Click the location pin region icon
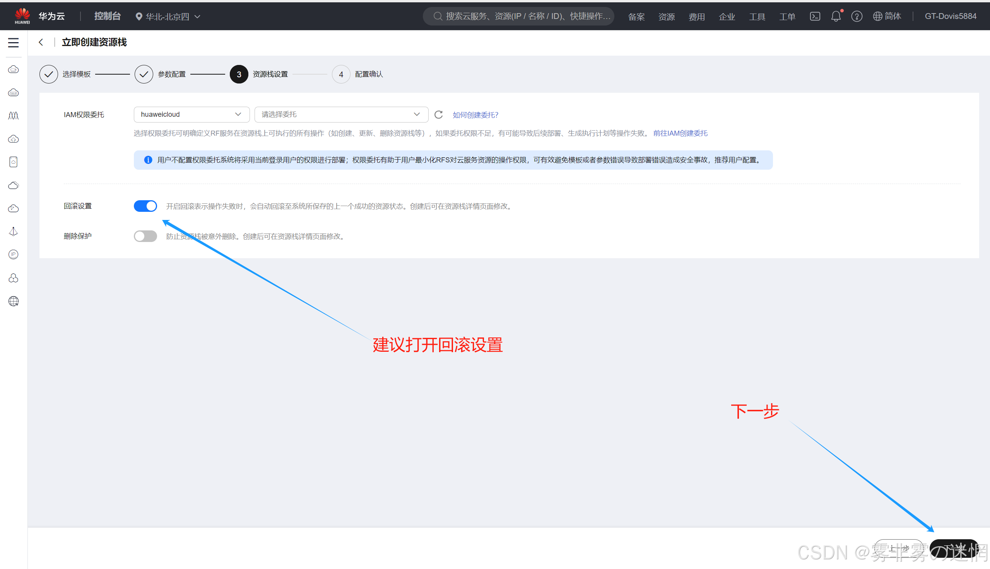 (x=138, y=17)
